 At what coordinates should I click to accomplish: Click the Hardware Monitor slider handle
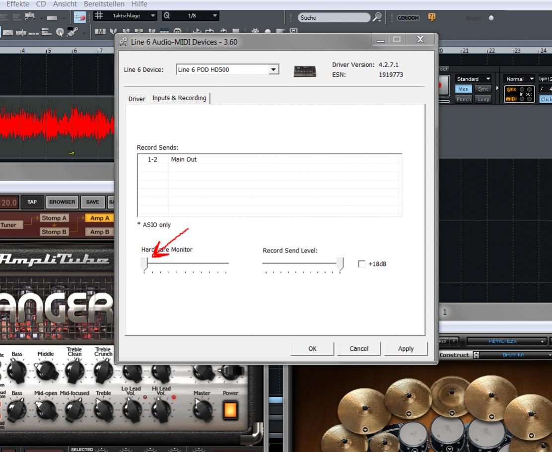pyautogui.click(x=144, y=264)
